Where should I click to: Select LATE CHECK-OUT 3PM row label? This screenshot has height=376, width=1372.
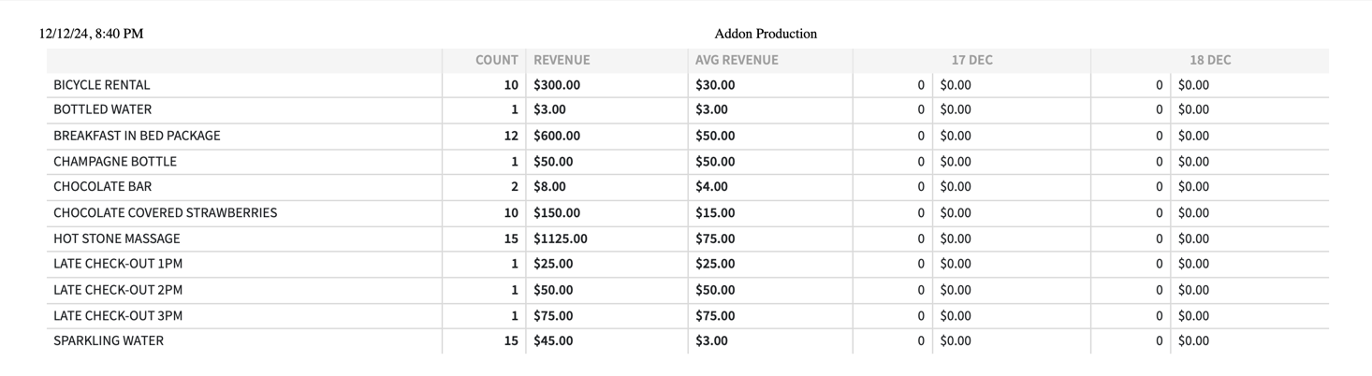pyautogui.click(x=117, y=316)
